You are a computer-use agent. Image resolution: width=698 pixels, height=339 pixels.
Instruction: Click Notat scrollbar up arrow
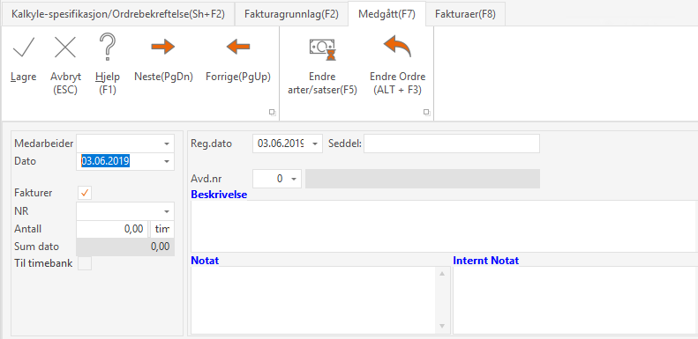(x=442, y=274)
